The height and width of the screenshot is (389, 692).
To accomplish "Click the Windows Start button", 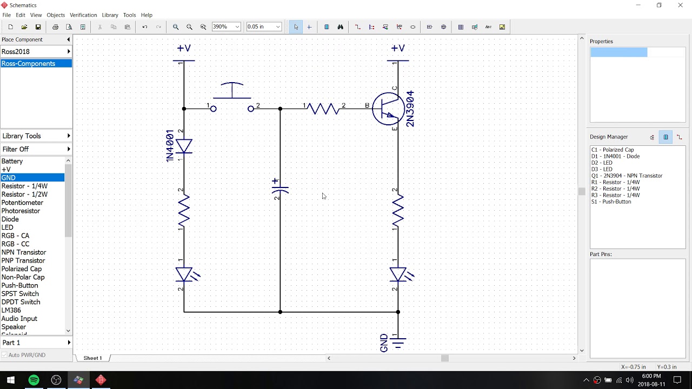I will (11, 380).
